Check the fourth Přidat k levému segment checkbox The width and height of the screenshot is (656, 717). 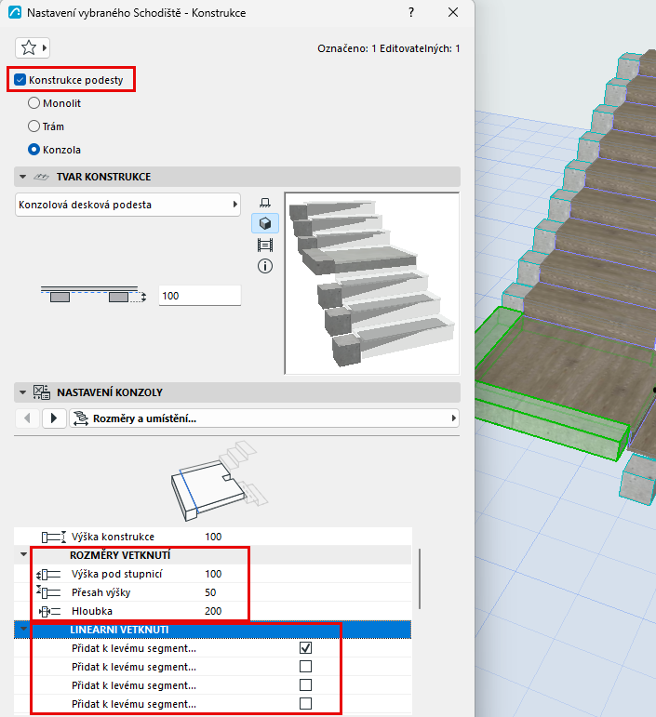click(x=305, y=704)
